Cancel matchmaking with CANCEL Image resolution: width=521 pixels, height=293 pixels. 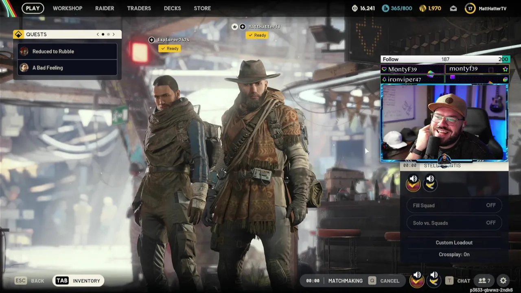point(390,281)
